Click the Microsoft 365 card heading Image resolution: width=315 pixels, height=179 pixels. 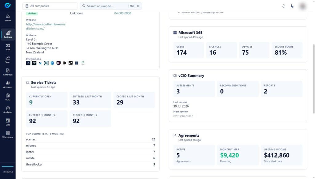190,33
